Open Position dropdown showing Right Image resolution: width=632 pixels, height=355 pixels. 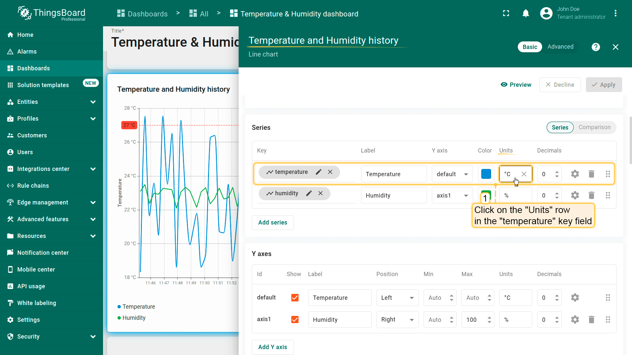click(397, 319)
